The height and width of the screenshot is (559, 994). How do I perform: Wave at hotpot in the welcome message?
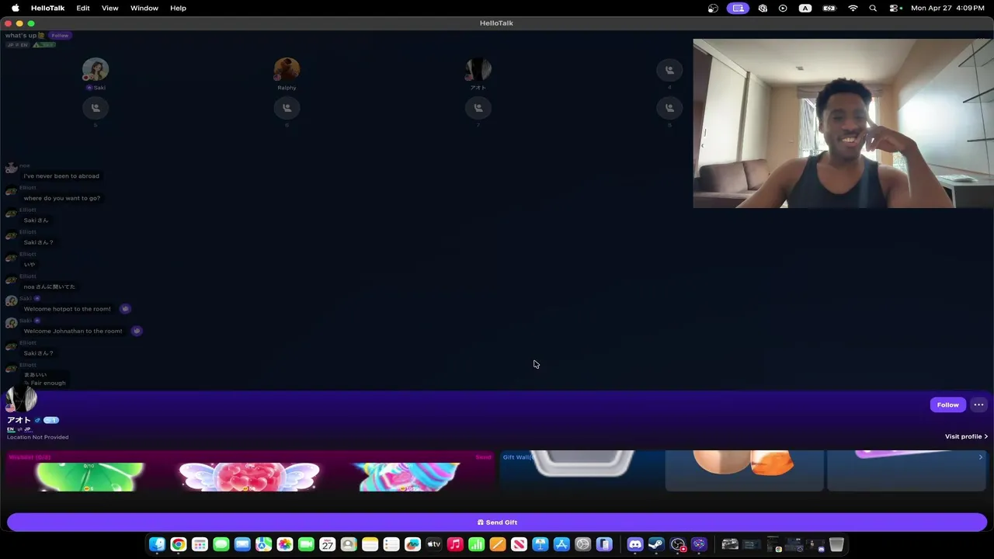click(125, 309)
